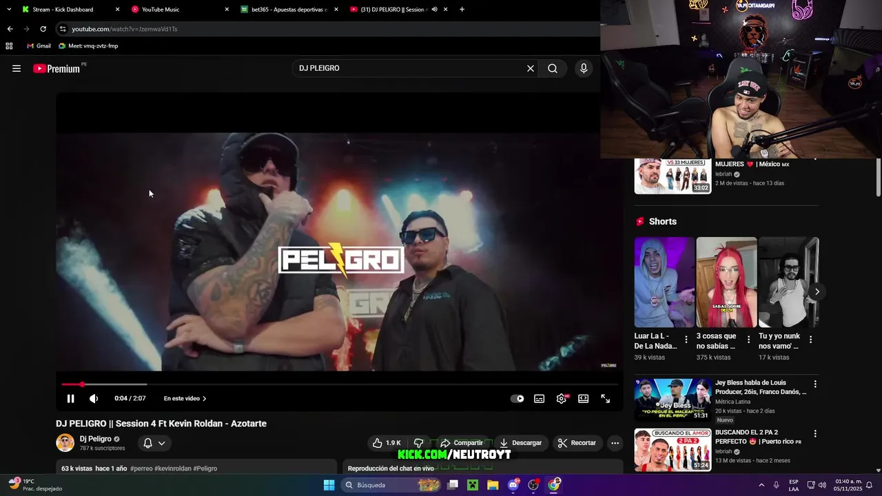The width and height of the screenshot is (882, 496).
Task: Open Dj Peligro channel avatar
Action: [65, 443]
